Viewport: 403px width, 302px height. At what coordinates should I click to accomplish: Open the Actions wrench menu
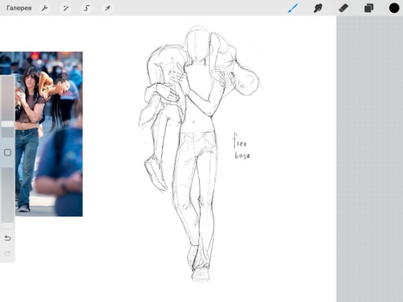click(45, 8)
